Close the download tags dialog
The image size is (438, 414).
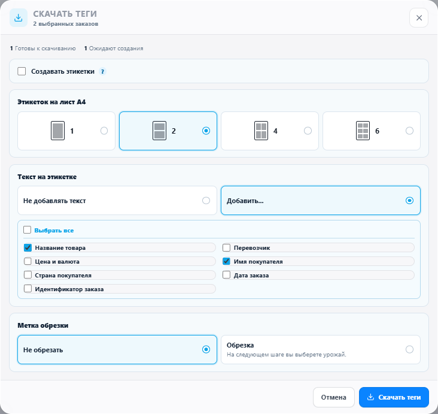[419, 18]
